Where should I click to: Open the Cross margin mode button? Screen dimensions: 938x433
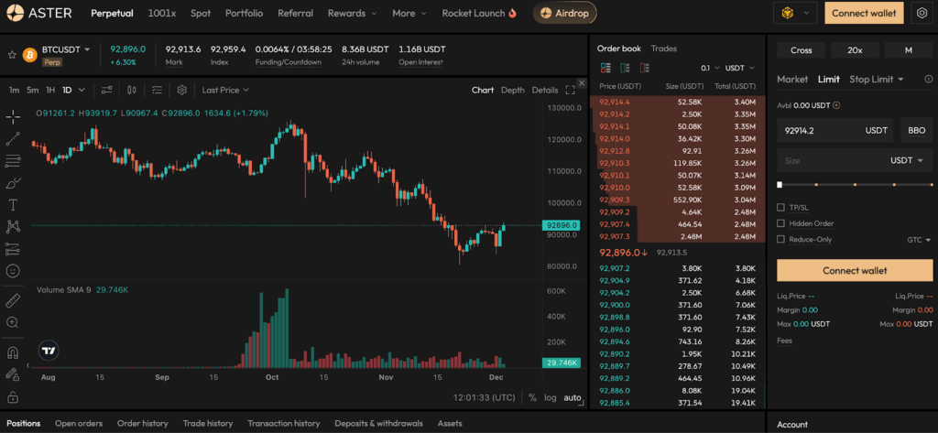click(x=801, y=50)
